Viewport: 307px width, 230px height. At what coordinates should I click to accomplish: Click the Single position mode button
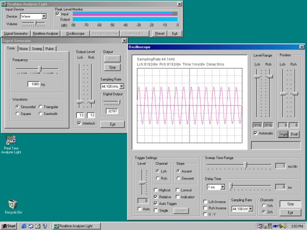(x=283, y=134)
